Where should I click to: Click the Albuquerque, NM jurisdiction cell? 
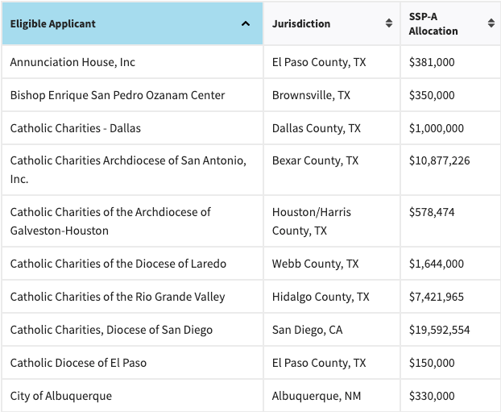coord(332,396)
